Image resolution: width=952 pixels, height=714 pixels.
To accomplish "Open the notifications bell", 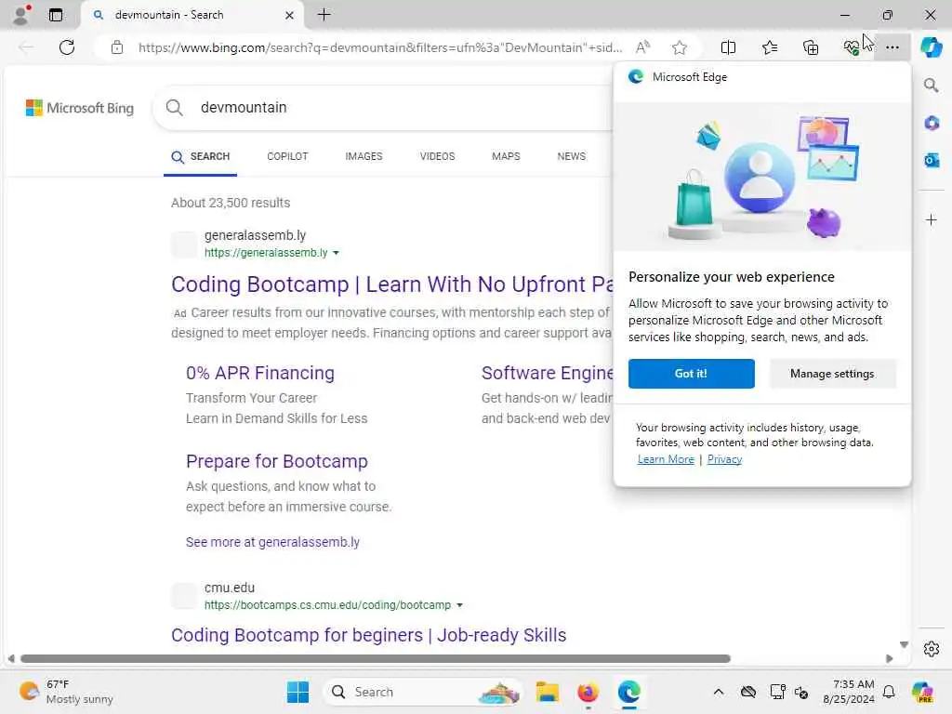I will pos(889,692).
